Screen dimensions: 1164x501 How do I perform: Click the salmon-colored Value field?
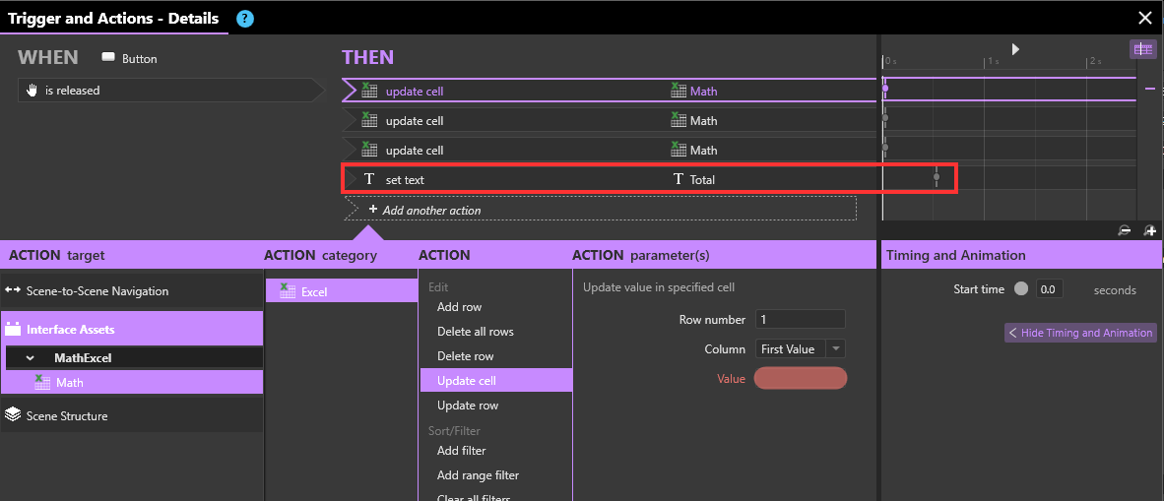coord(801,379)
